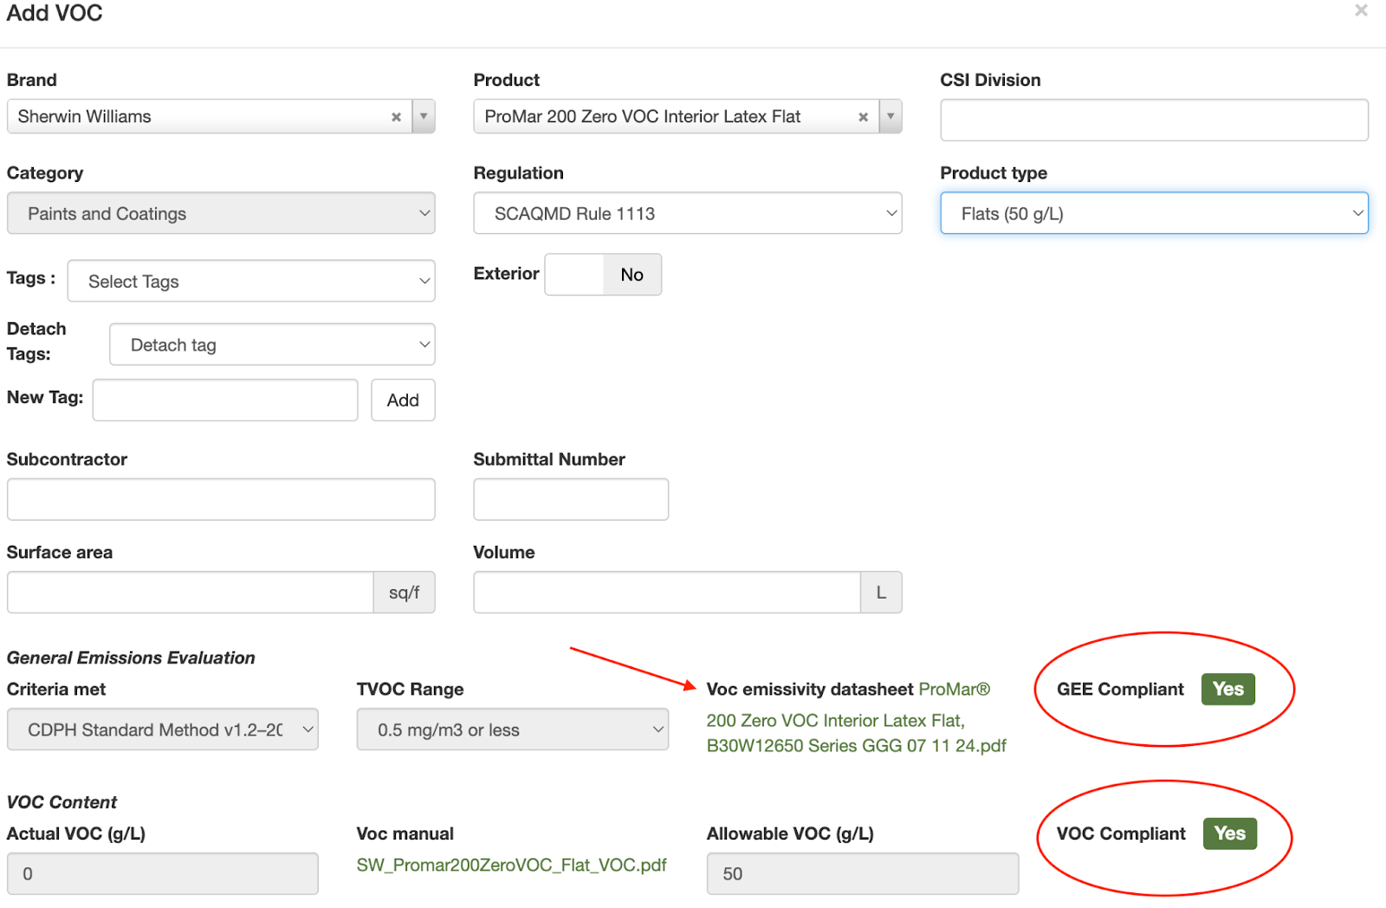Click the Add button for new tag
The image size is (1386, 908).
coord(403,400)
